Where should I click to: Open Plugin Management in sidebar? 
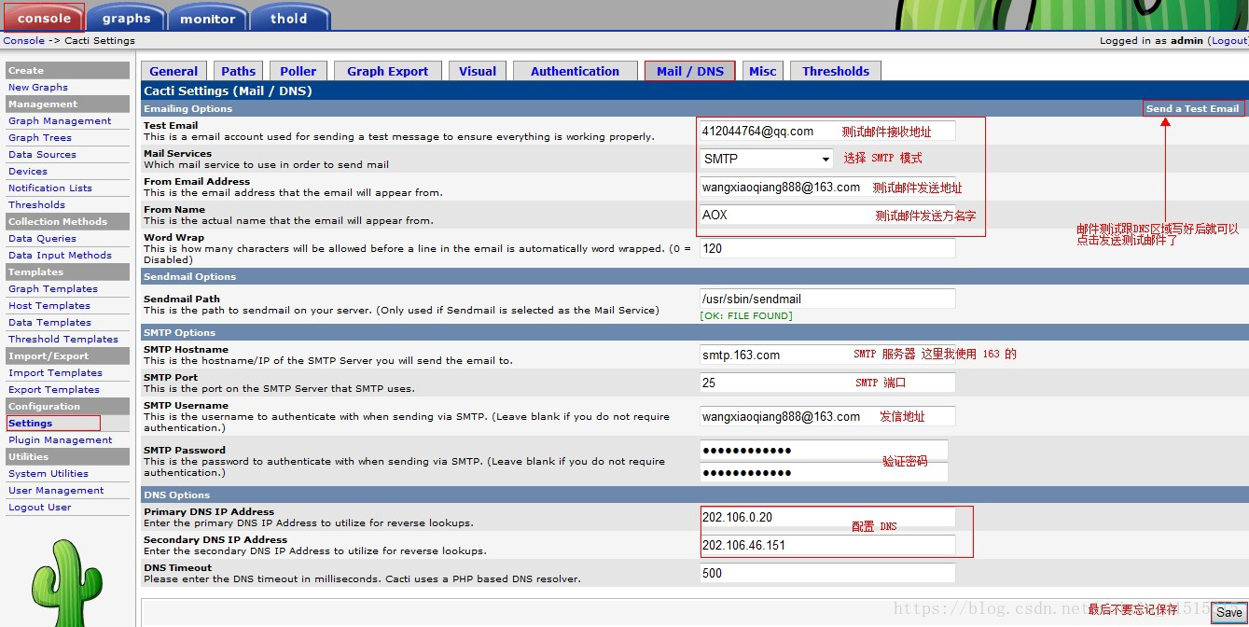(60, 440)
